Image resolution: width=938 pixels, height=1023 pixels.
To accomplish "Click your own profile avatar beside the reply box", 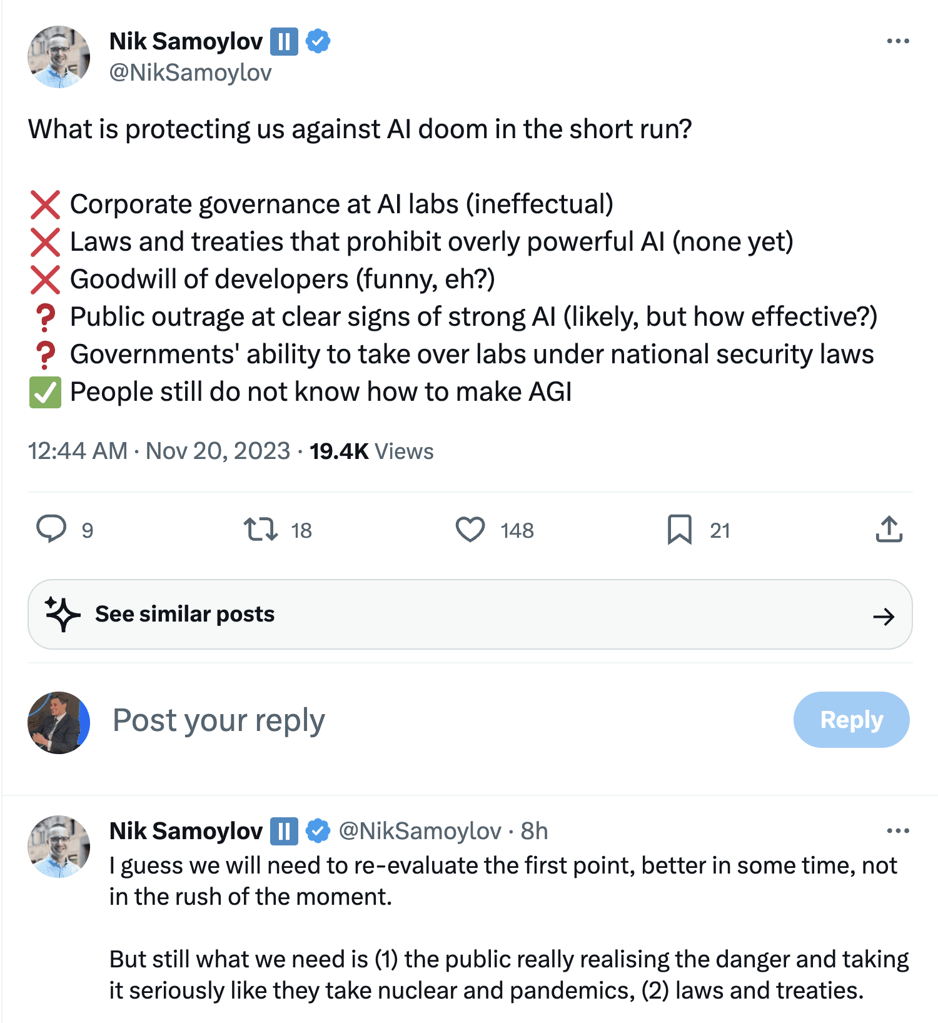I will click(59, 723).
